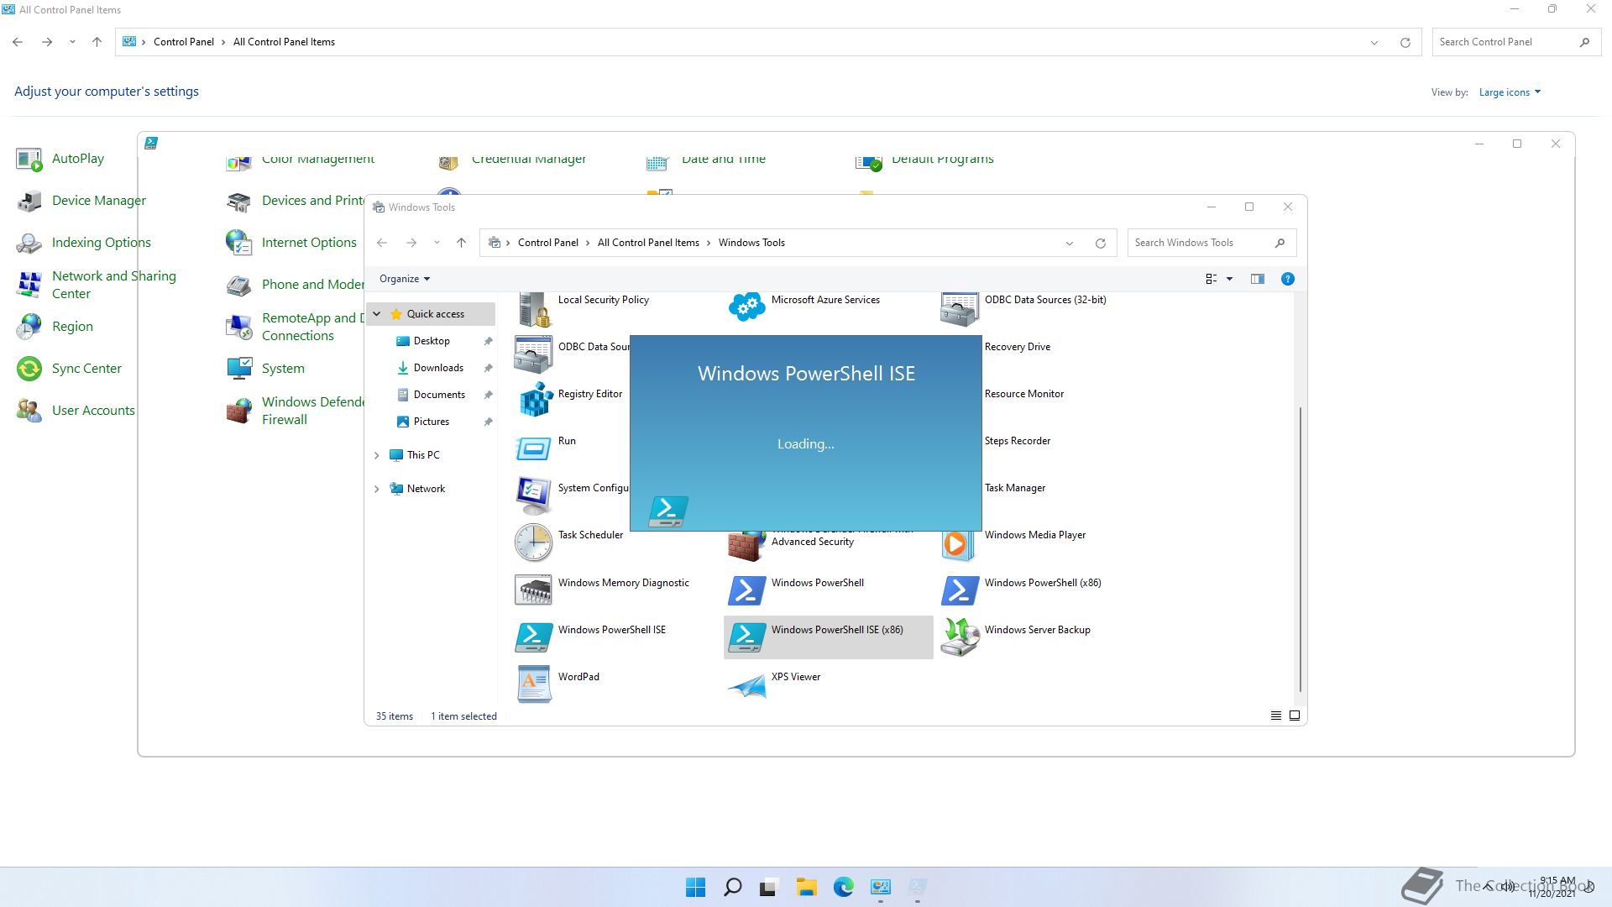Viewport: 1612px width, 907px height.
Task: Toggle the preview pane in Windows Tools
Action: (1257, 279)
